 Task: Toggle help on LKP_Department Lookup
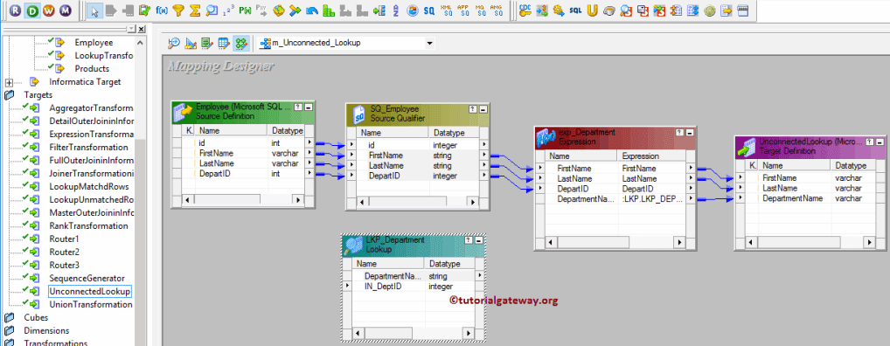(469, 240)
